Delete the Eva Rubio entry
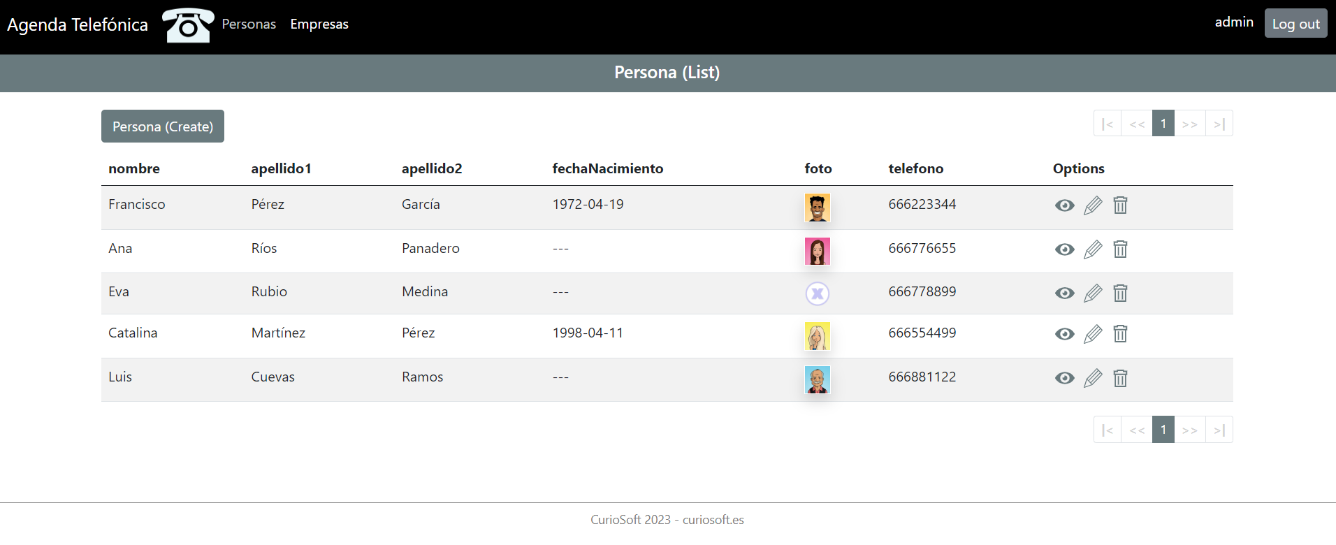1336x545 pixels. tap(1120, 293)
